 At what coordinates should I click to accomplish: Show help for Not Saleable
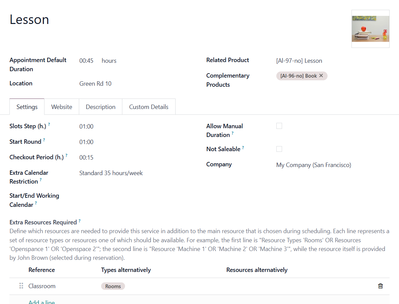(x=243, y=147)
